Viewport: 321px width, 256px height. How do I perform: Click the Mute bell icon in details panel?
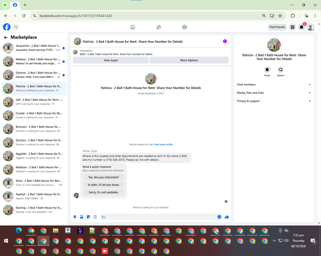click(x=267, y=70)
